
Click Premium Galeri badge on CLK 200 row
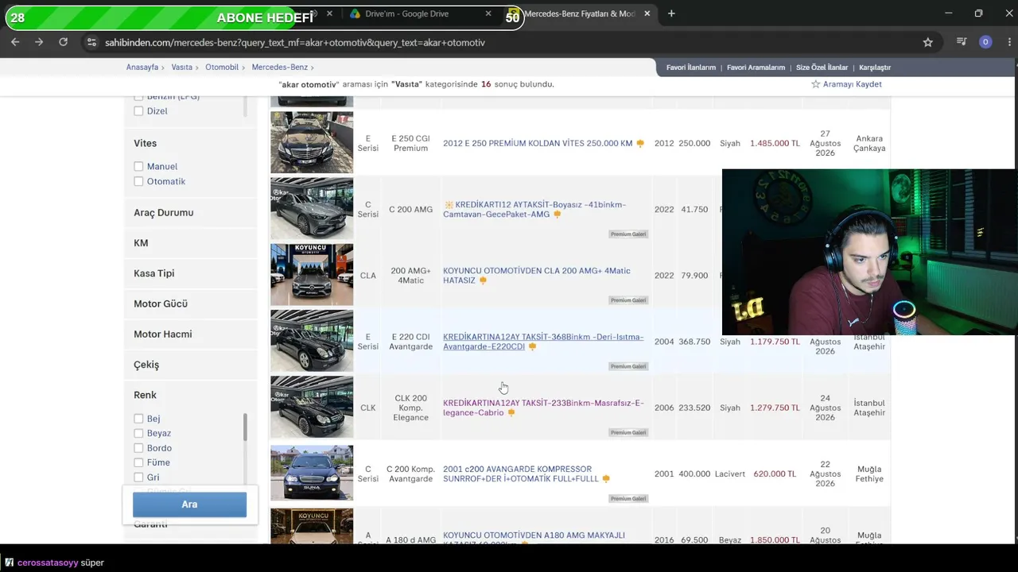[628, 432]
